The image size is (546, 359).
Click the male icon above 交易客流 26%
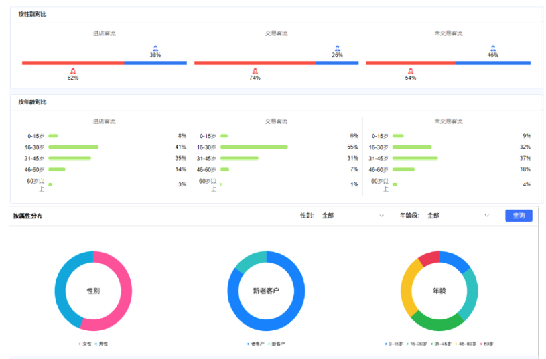coord(337,48)
